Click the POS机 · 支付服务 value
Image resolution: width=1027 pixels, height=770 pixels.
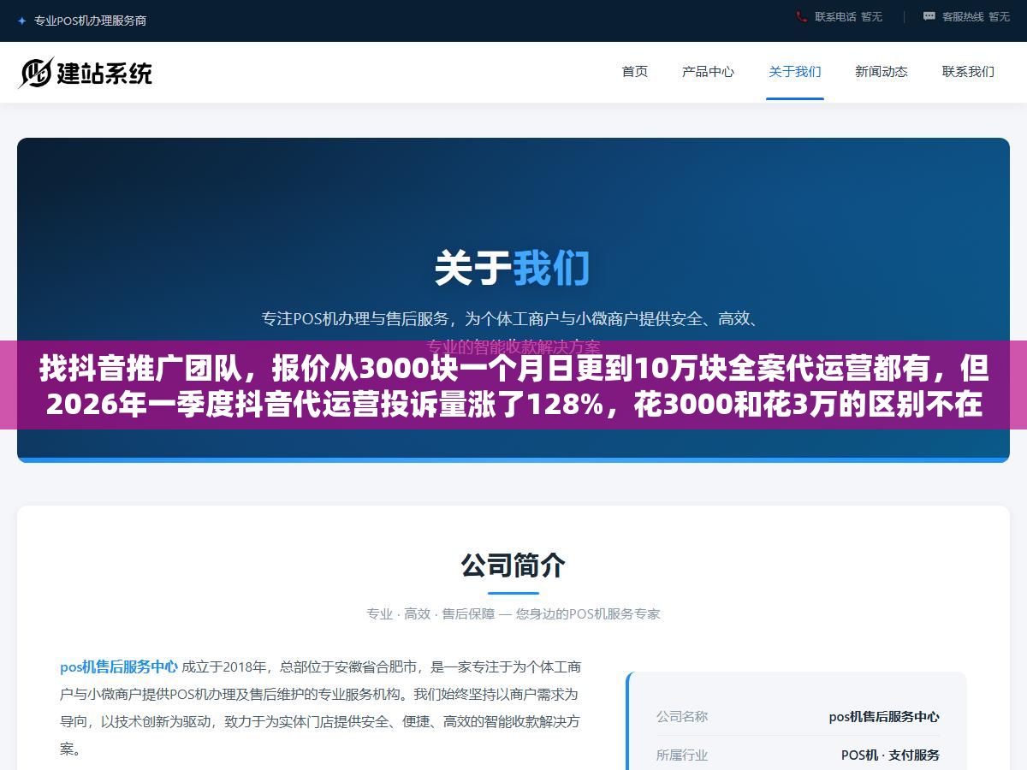890,755
